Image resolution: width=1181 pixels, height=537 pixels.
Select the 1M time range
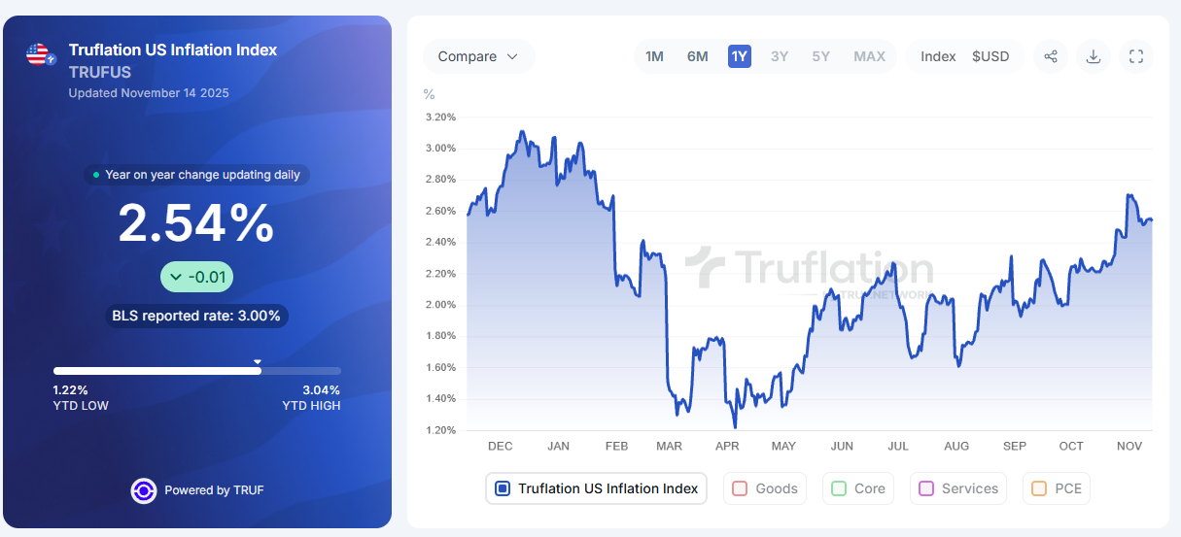pyautogui.click(x=654, y=56)
